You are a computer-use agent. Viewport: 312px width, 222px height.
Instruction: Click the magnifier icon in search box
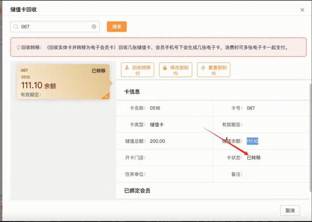coord(16,27)
